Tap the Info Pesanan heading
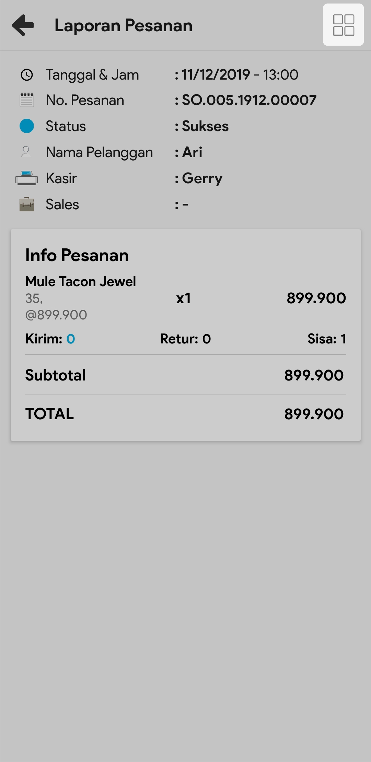This screenshot has height=762, width=371. 77,255
